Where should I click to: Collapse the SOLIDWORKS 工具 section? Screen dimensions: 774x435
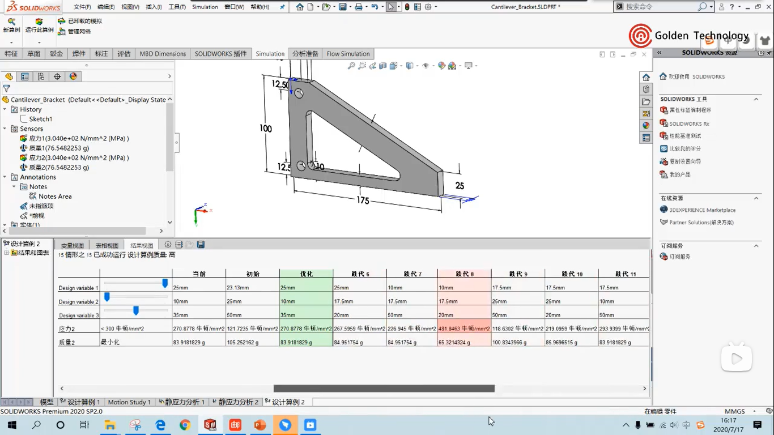[x=756, y=99]
